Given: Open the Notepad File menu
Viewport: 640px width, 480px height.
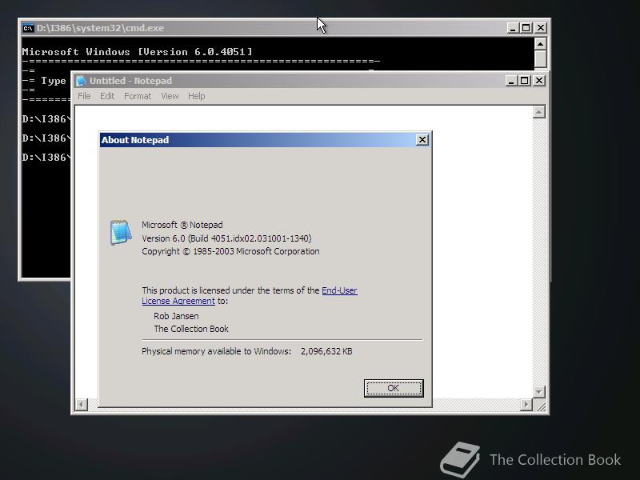Looking at the screenshot, I should 84,96.
